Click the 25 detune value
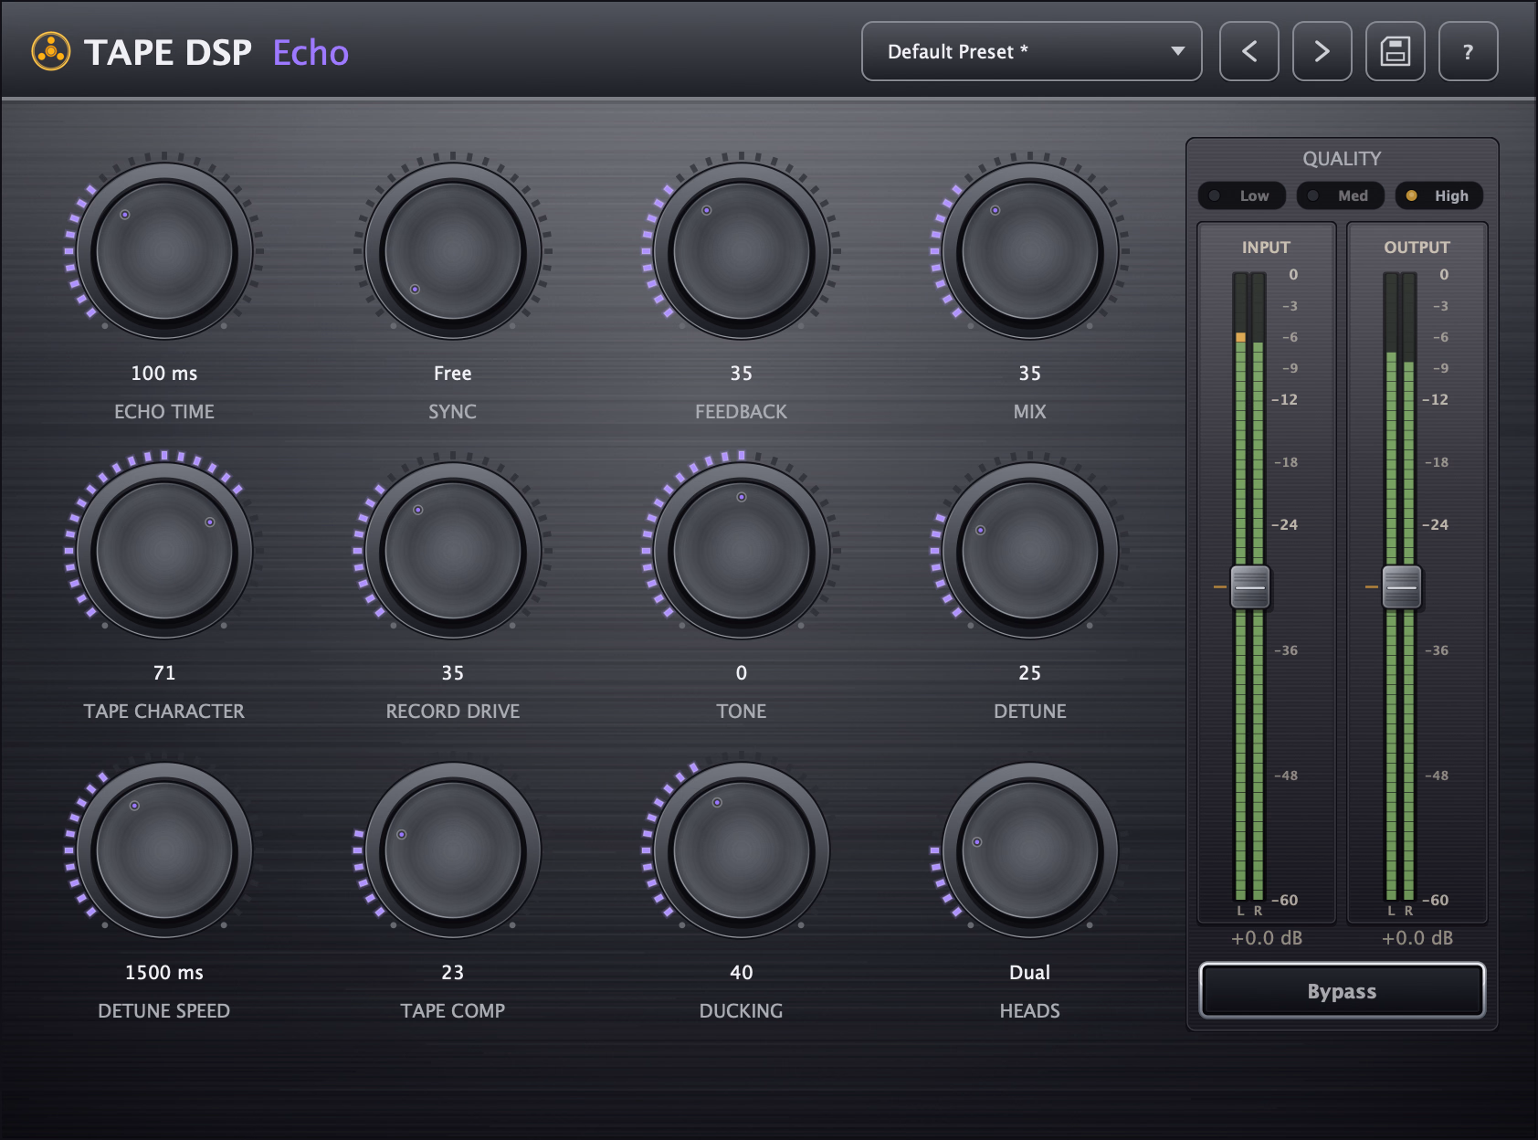 [x=1030, y=673]
